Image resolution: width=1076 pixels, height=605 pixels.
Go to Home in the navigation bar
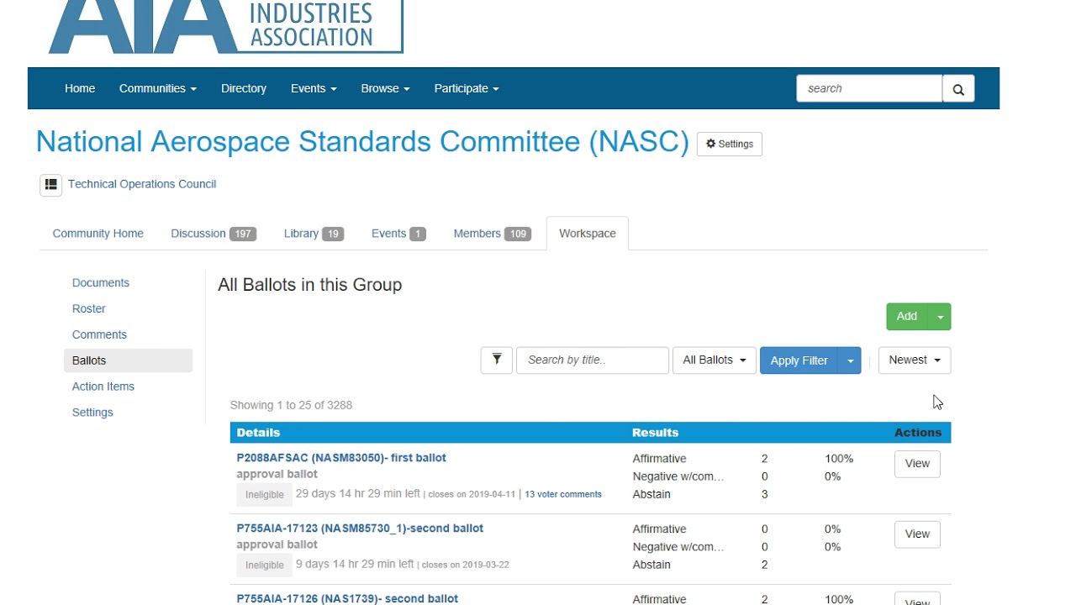[80, 88]
